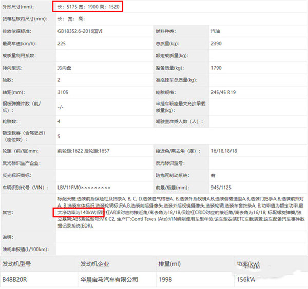
Task: Select the wheelbase value 3105
Action: click(64, 93)
